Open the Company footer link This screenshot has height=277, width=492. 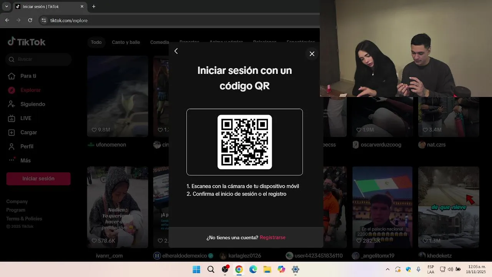17,202
